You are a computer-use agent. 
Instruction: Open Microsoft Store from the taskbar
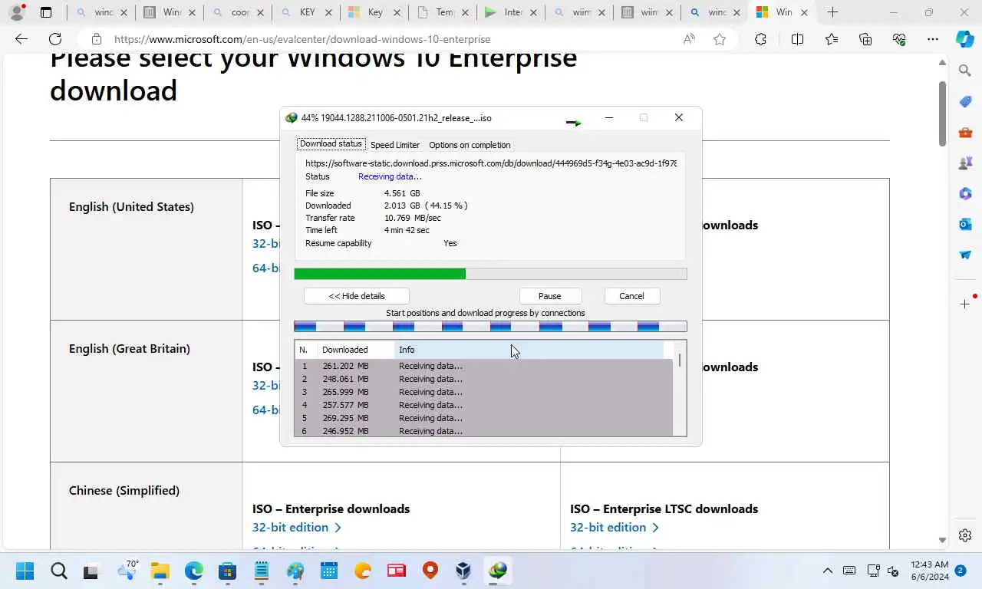(228, 571)
